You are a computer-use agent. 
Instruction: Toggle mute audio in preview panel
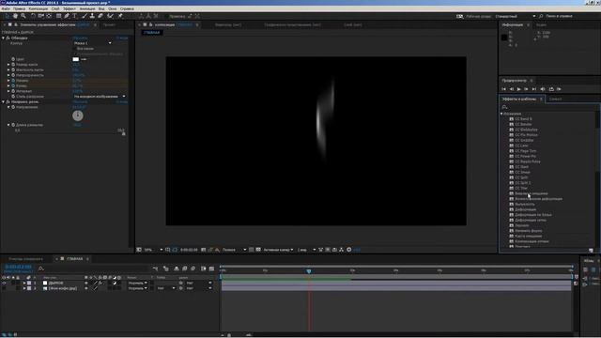click(x=543, y=89)
